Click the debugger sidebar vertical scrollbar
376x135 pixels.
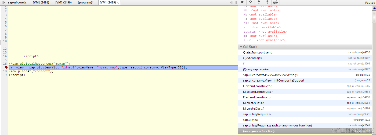pos(374,70)
